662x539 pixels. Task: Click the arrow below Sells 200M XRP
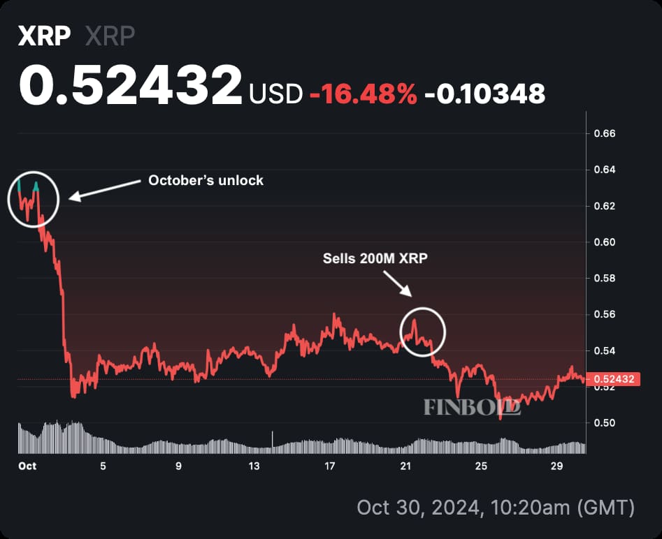click(x=397, y=284)
